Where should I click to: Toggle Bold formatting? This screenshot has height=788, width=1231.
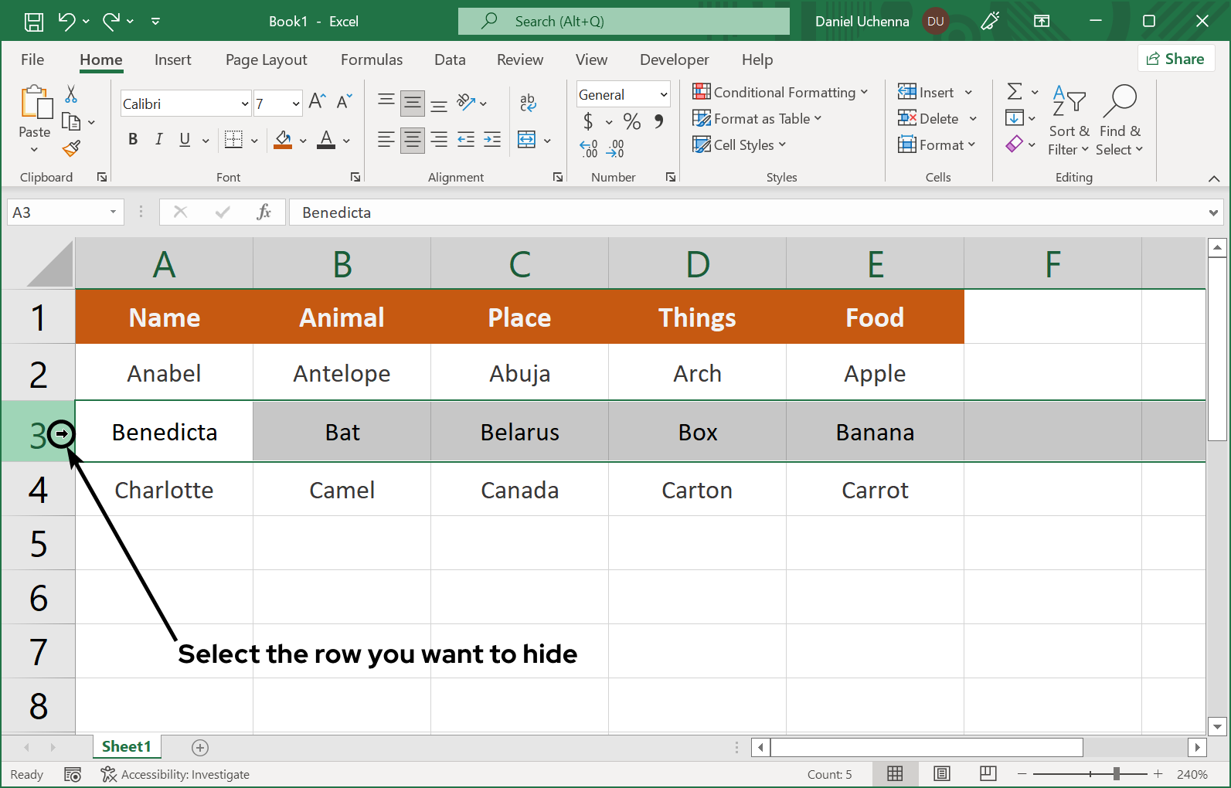click(x=133, y=139)
